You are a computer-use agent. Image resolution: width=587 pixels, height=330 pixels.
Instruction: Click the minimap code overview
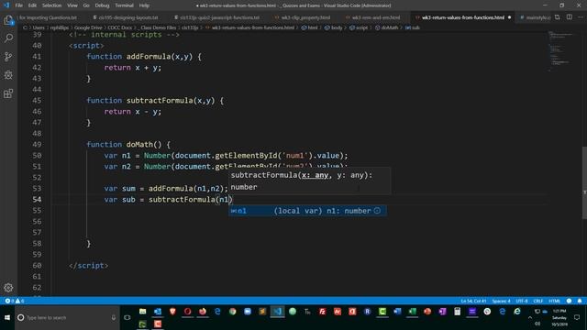click(561, 51)
